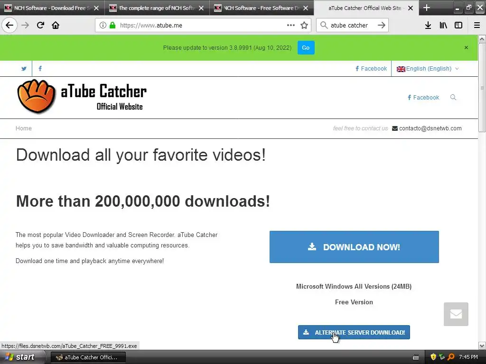View the secure connection padlock details

[x=112, y=26]
